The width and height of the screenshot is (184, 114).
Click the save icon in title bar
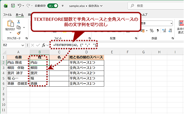13,6
